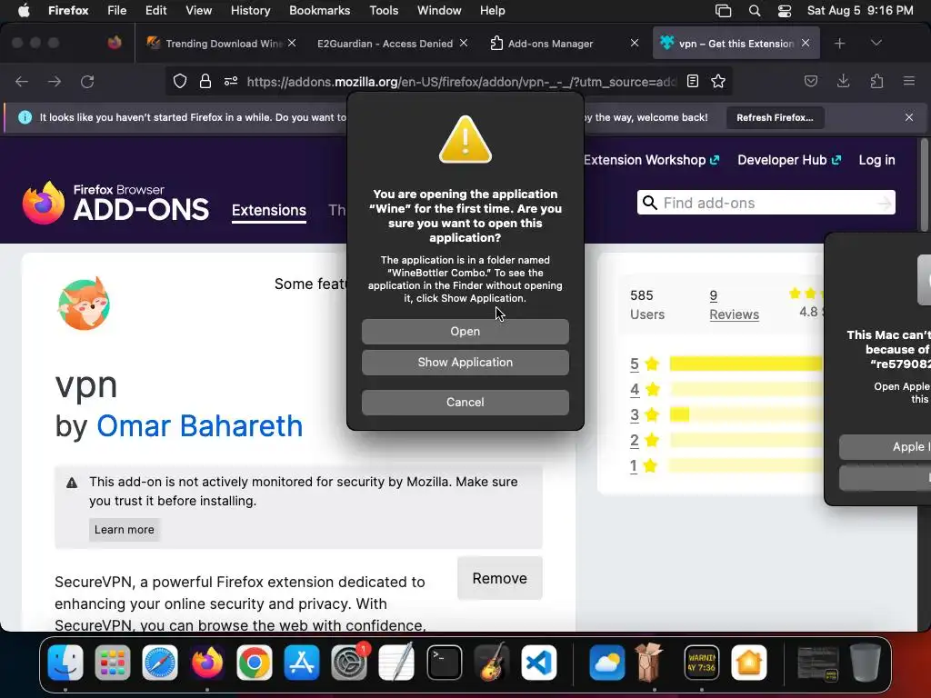The height and width of the screenshot is (698, 931).
Task: Open the site permissions icon in address bar
Action: click(x=231, y=81)
